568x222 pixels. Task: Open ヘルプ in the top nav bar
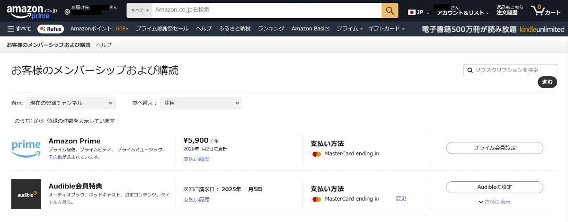[x=204, y=29]
